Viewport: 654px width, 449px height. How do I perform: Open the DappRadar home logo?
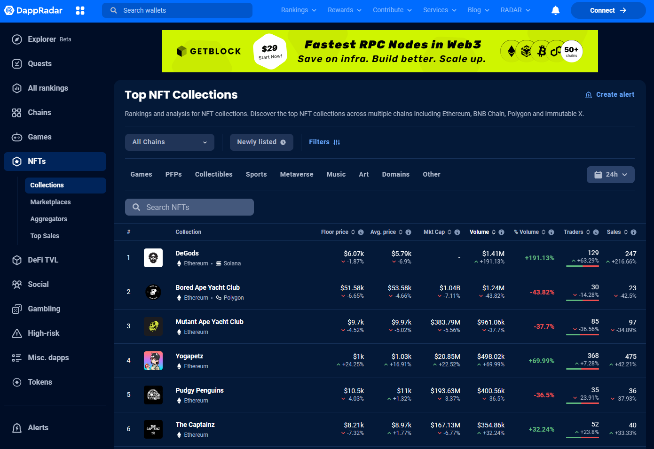[33, 10]
